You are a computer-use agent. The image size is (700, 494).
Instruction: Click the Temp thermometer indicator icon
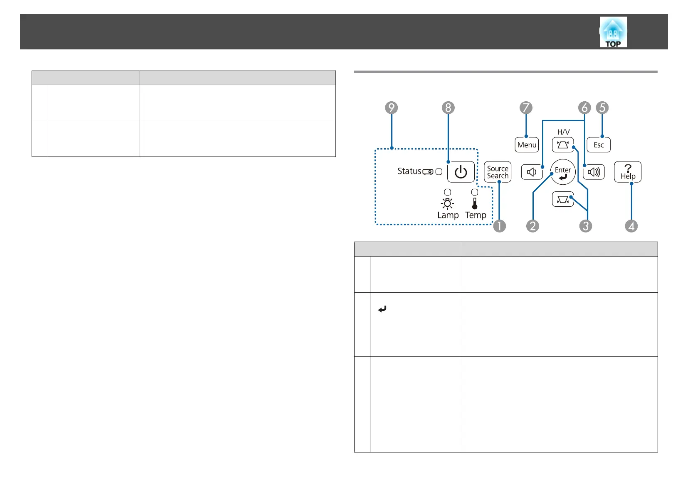click(x=475, y=203)
